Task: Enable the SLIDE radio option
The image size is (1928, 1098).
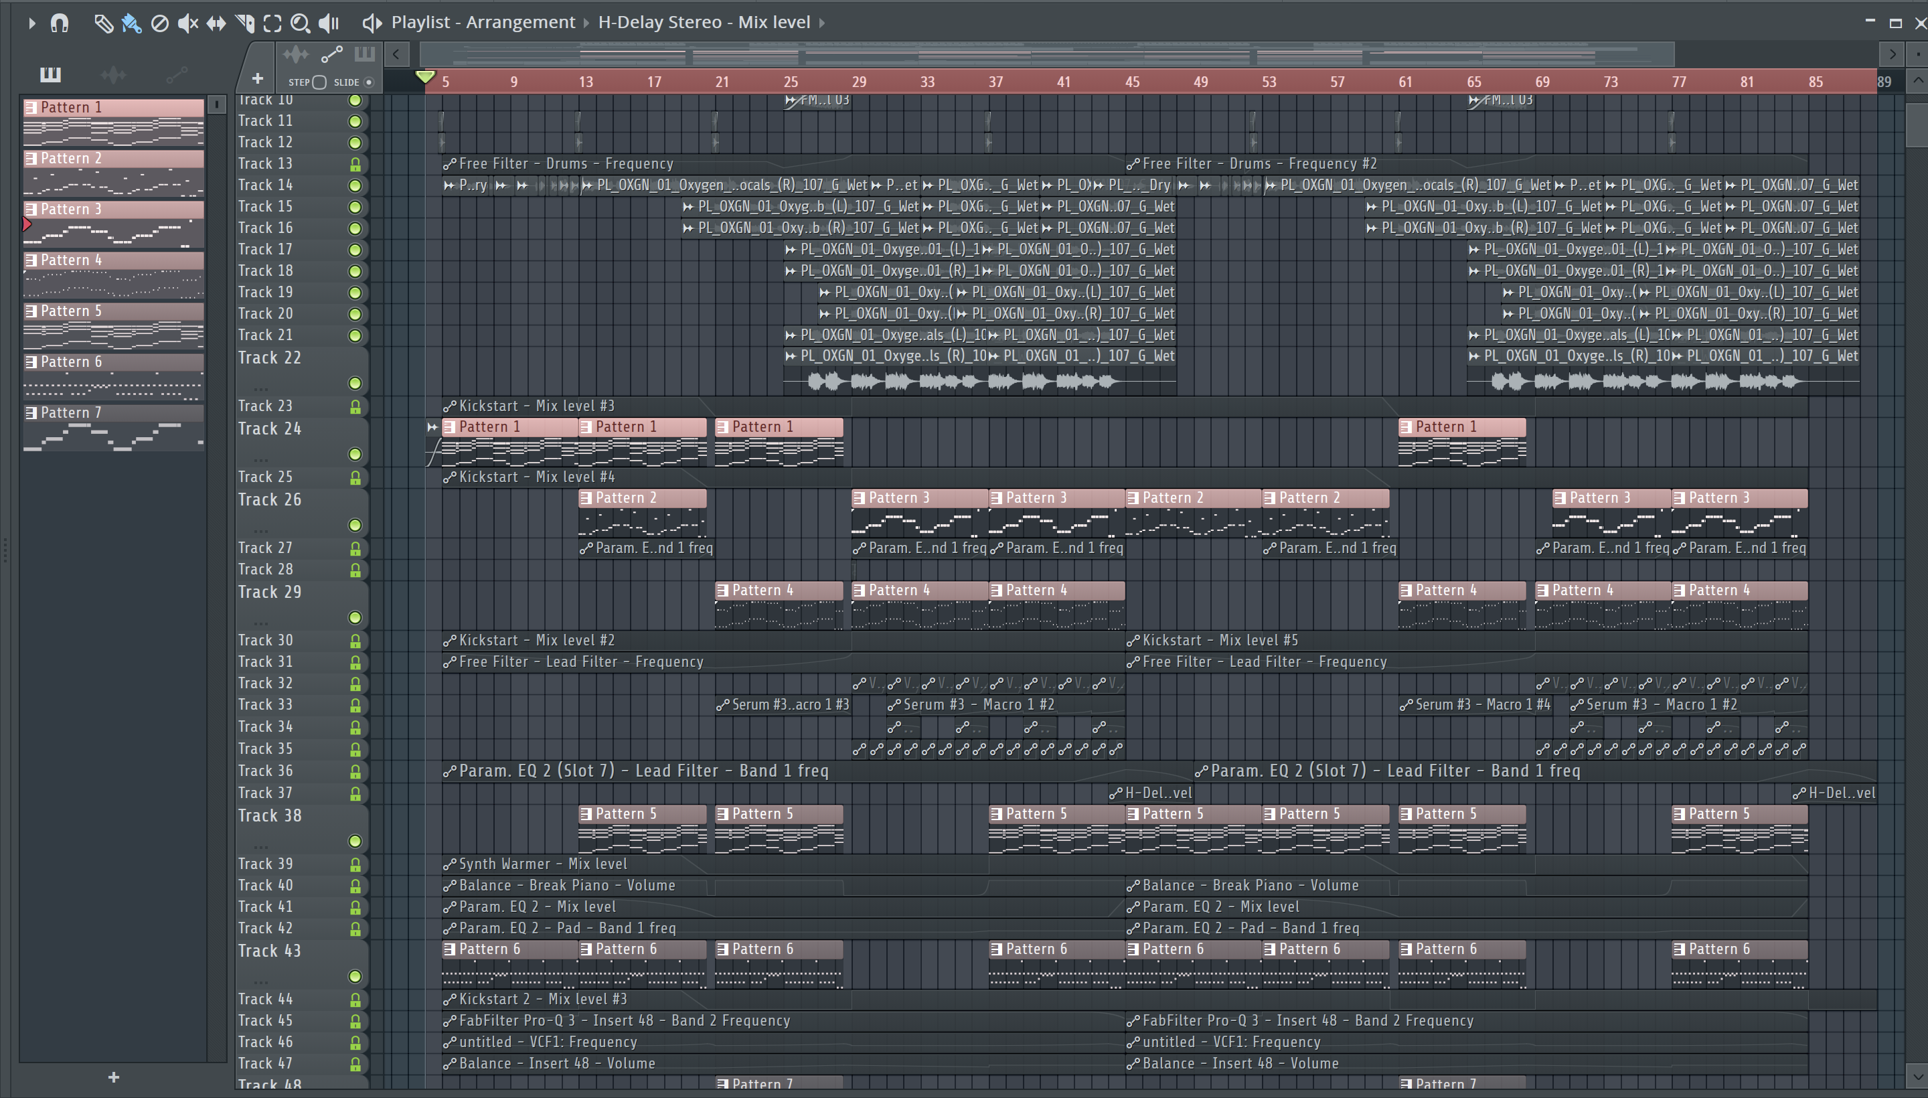Action: point(369,82)
